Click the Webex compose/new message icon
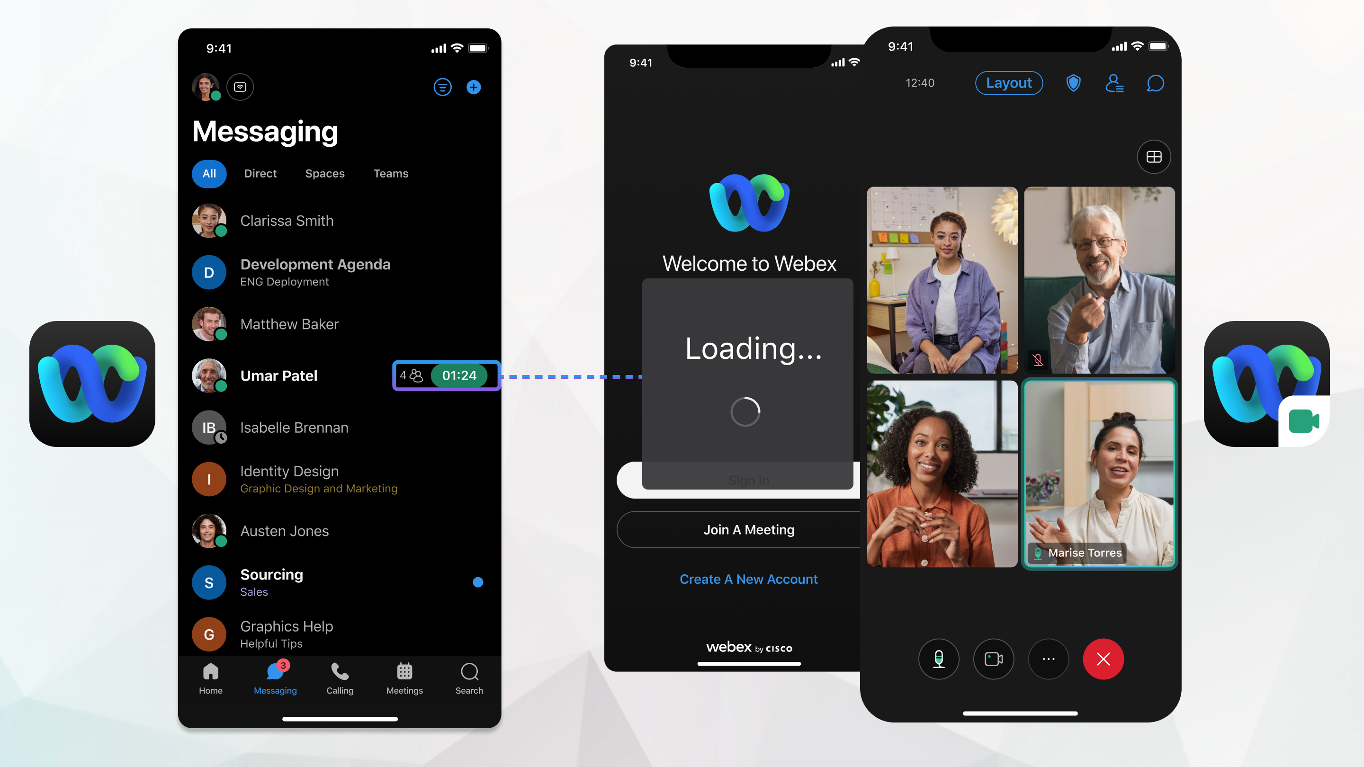The image size is (1364, 767). 475,85
